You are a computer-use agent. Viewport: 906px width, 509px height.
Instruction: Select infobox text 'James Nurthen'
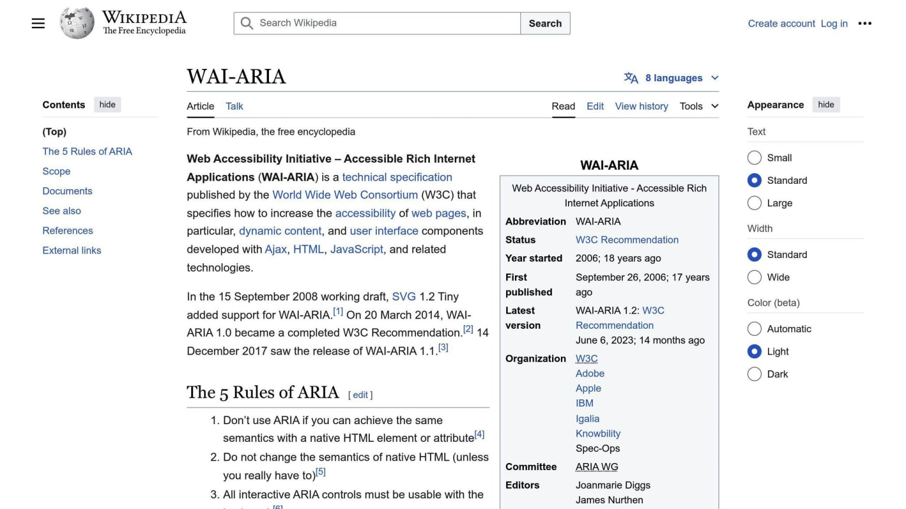[x=609, y=500]
